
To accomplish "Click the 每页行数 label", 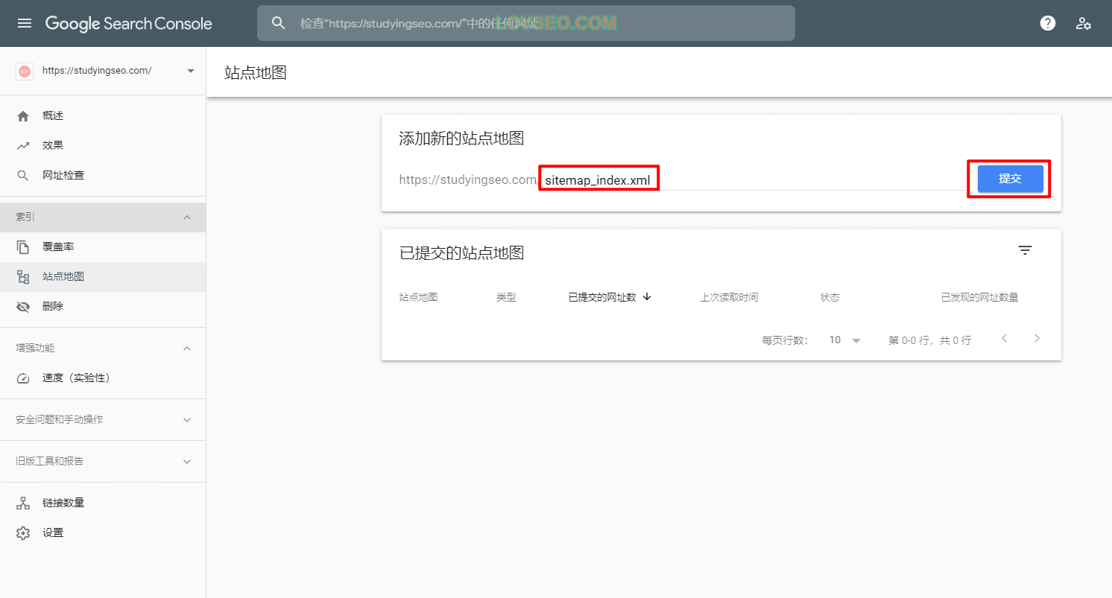I will 785,340.
